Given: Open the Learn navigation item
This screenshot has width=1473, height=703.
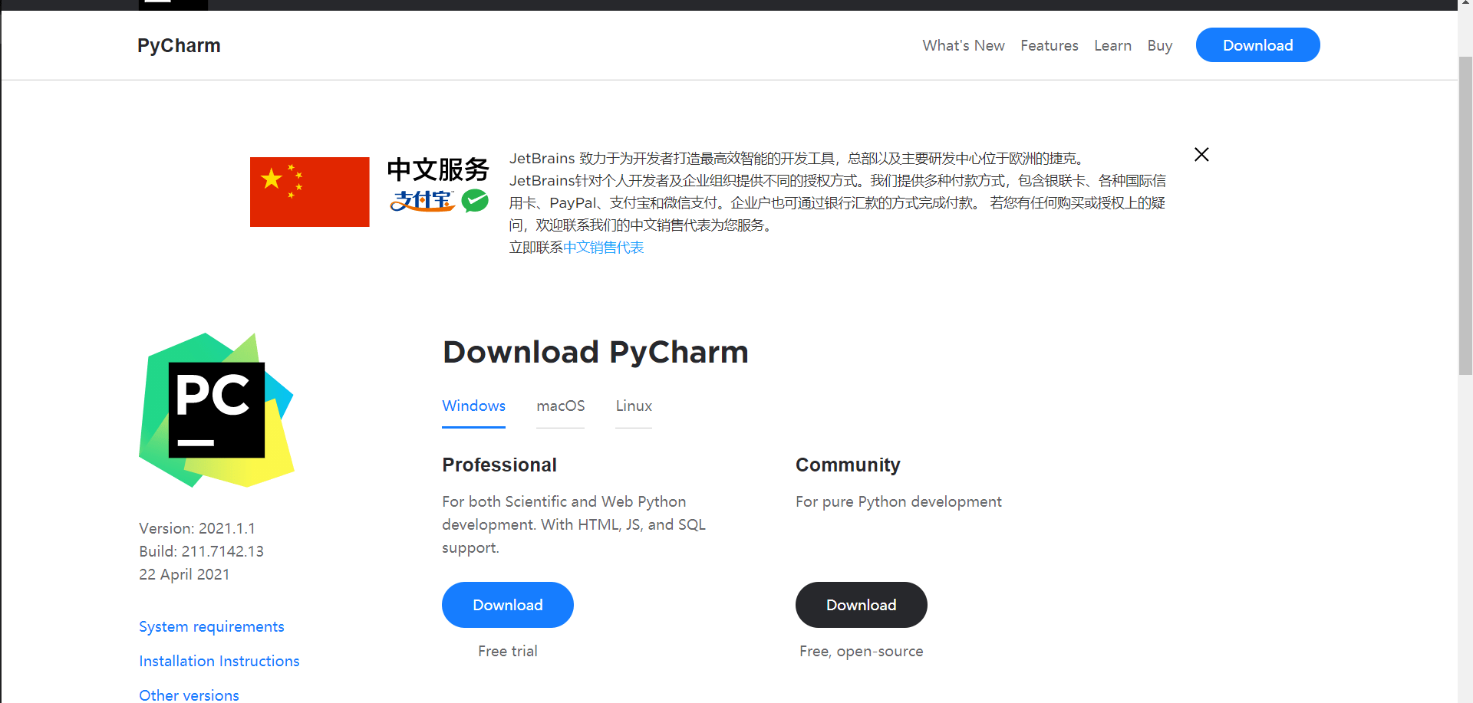Looking at the screenshot, I should 1112,46.
